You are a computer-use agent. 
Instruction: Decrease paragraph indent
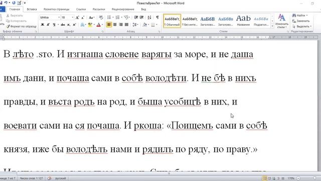coord(136,18)
